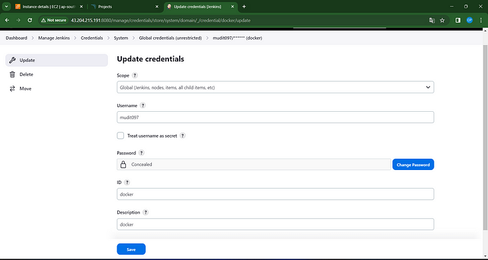Expand the Scope dropdown

pos(275,87)
